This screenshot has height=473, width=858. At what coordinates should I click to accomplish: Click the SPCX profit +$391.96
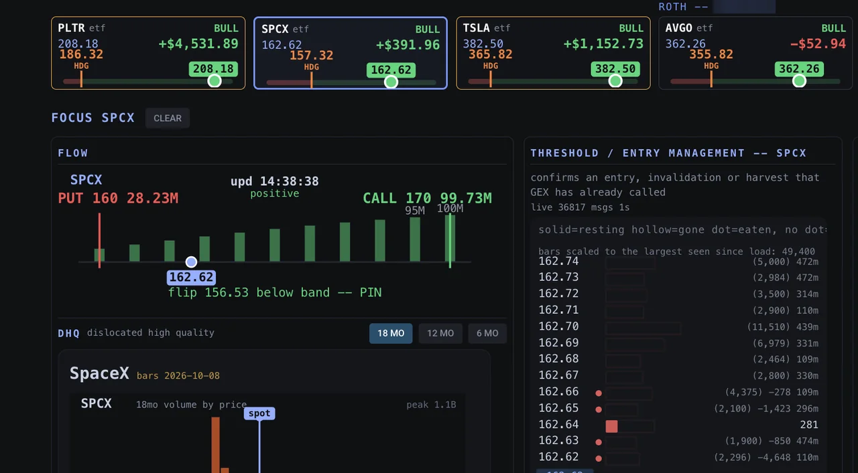pyautogui.click(x=408, y=45)
